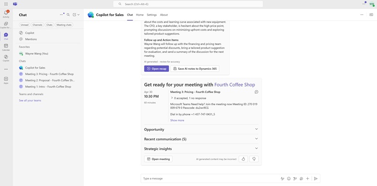Click the Open recap button
The image size is (377, 186).
click(157, 69)
